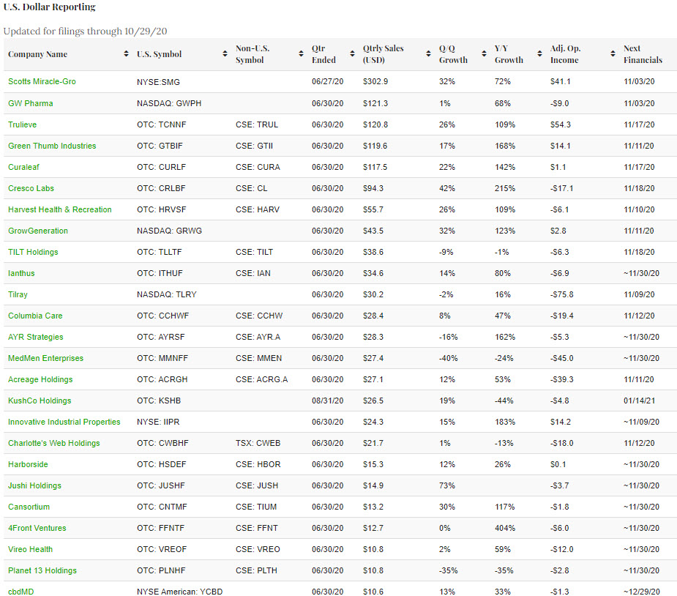
Task: Open Planet 13 Holdings link
Action: tap(42, 570)
